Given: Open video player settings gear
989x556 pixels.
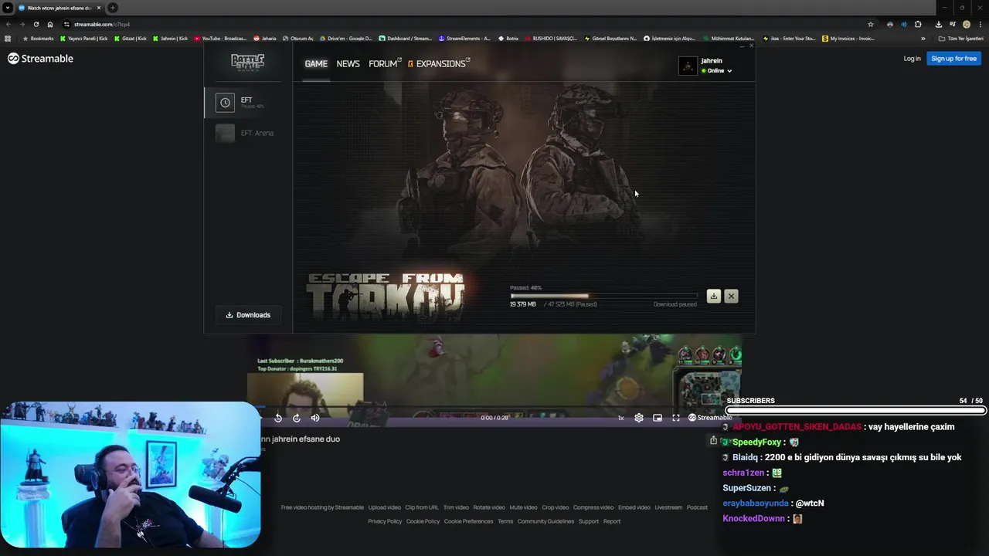Looking at the screenshot, I should click(639, 418).
